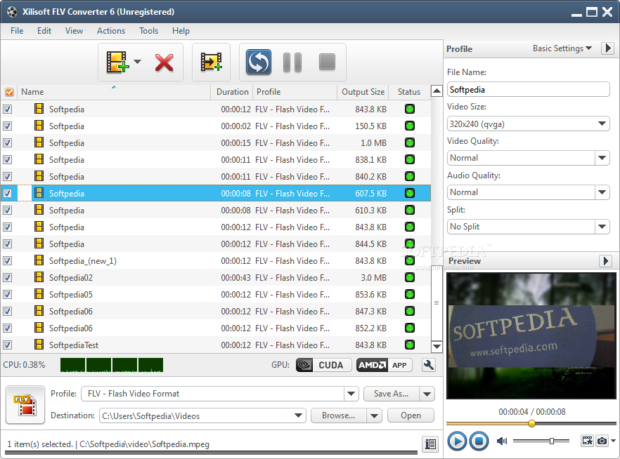Click the status indicator of SoftpediaTest

410,345
